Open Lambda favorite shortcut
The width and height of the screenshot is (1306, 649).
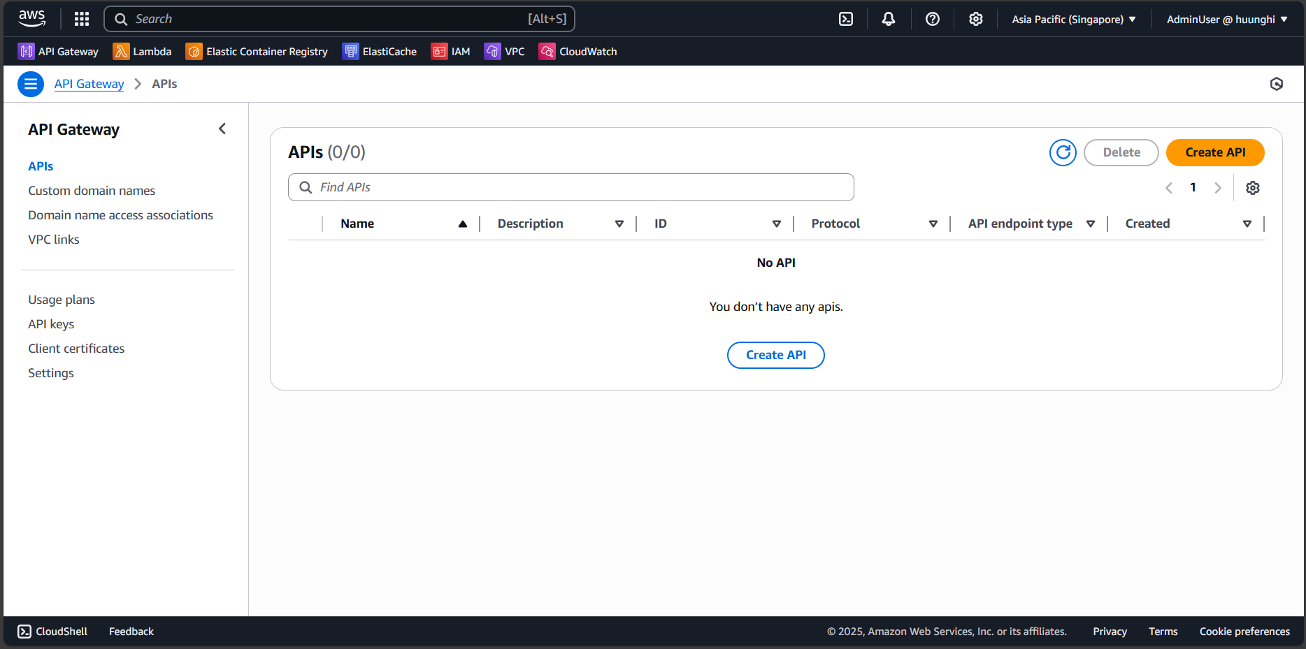(142, 52)
